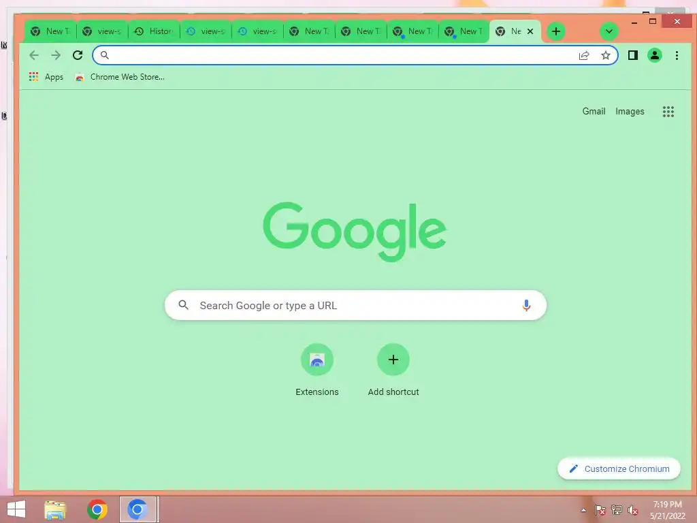Open the Windows Start menu
Screen dimensions: 697x523
click(x=16, y=509)
